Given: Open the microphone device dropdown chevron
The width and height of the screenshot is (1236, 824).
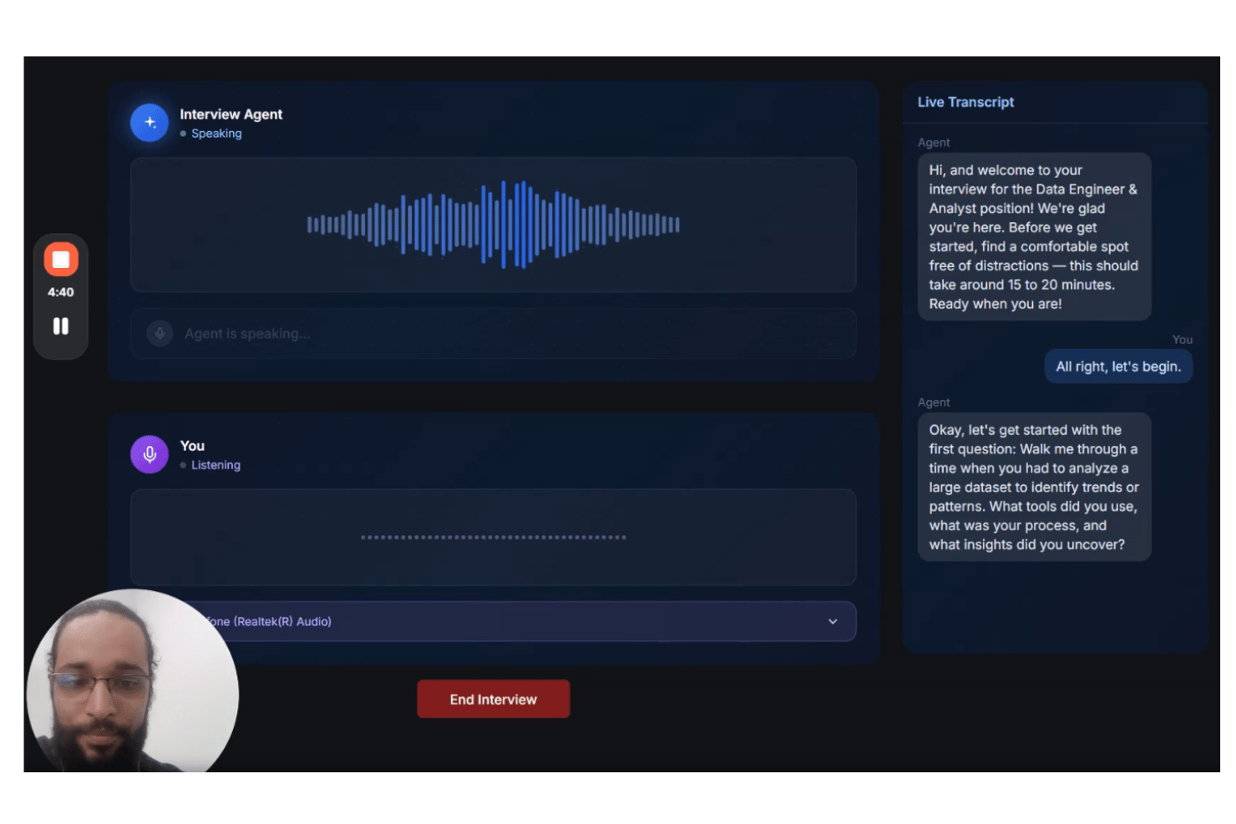Looking at the screenshot, I should [x=833, y=621].
